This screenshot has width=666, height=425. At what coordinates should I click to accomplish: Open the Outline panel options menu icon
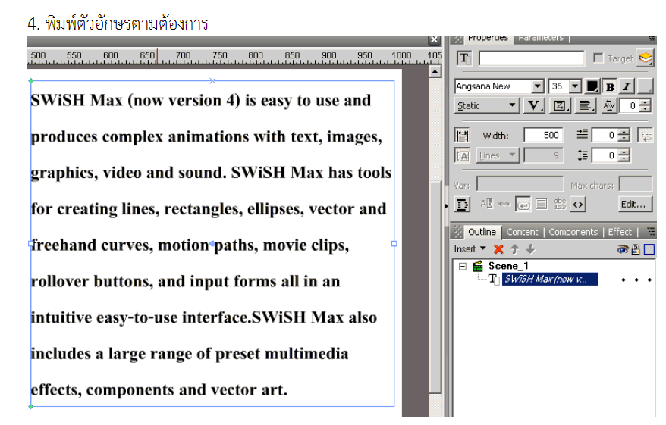650,232
